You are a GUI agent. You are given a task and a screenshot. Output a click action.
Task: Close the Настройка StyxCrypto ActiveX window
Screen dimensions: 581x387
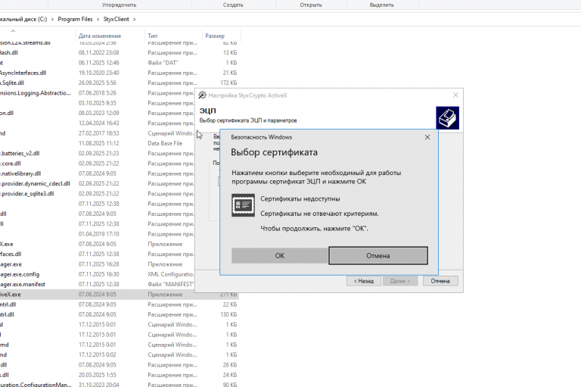point(455,95)
